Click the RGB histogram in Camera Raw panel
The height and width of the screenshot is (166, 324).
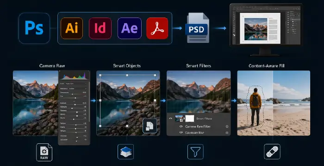click(x=74, y=76)
